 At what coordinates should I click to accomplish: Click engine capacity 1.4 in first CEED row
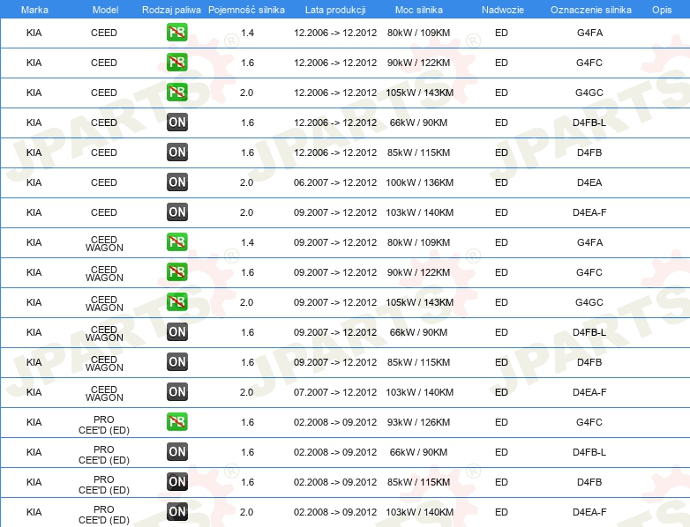click(247, 33)
